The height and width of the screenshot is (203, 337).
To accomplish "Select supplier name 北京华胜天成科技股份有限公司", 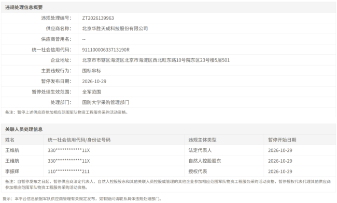I will [x=115, y=28].
